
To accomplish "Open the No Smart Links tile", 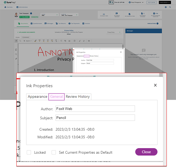I will (x=104, y=15).
